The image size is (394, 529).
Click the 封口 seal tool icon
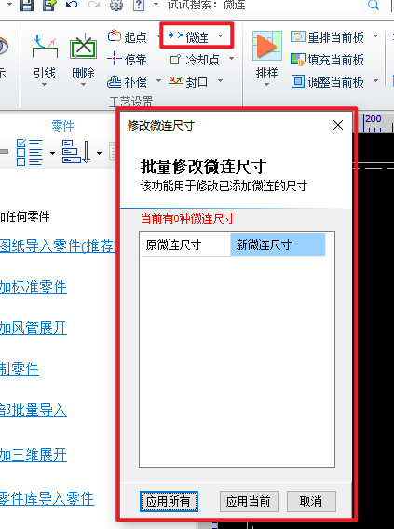176,81
